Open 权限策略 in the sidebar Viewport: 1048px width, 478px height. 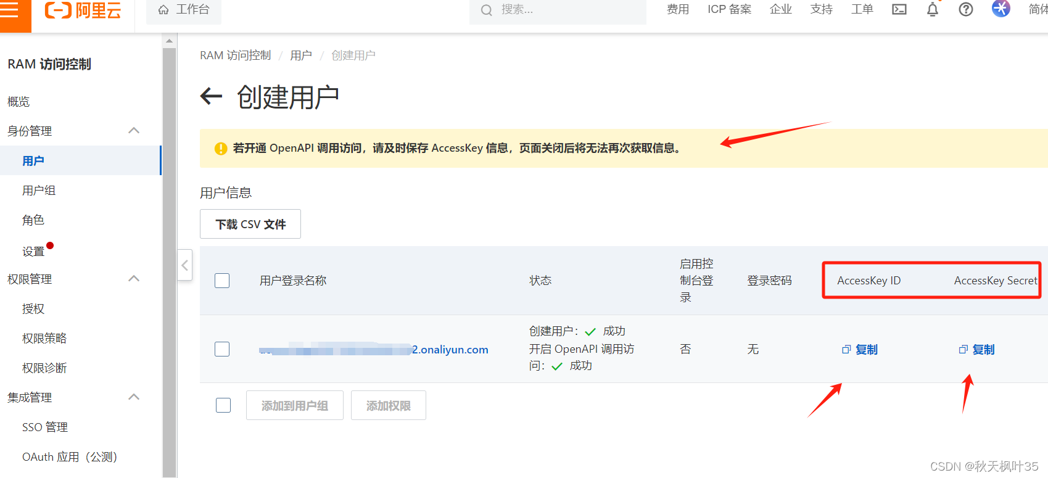[x=44, y=338]
